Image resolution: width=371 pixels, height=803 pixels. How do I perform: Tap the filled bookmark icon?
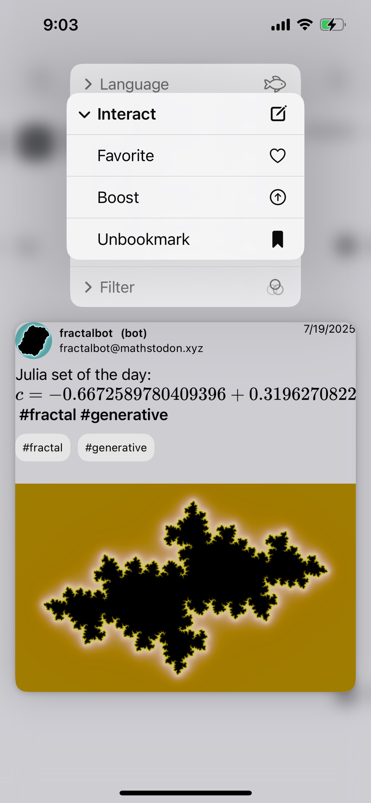tap(277, 239)
